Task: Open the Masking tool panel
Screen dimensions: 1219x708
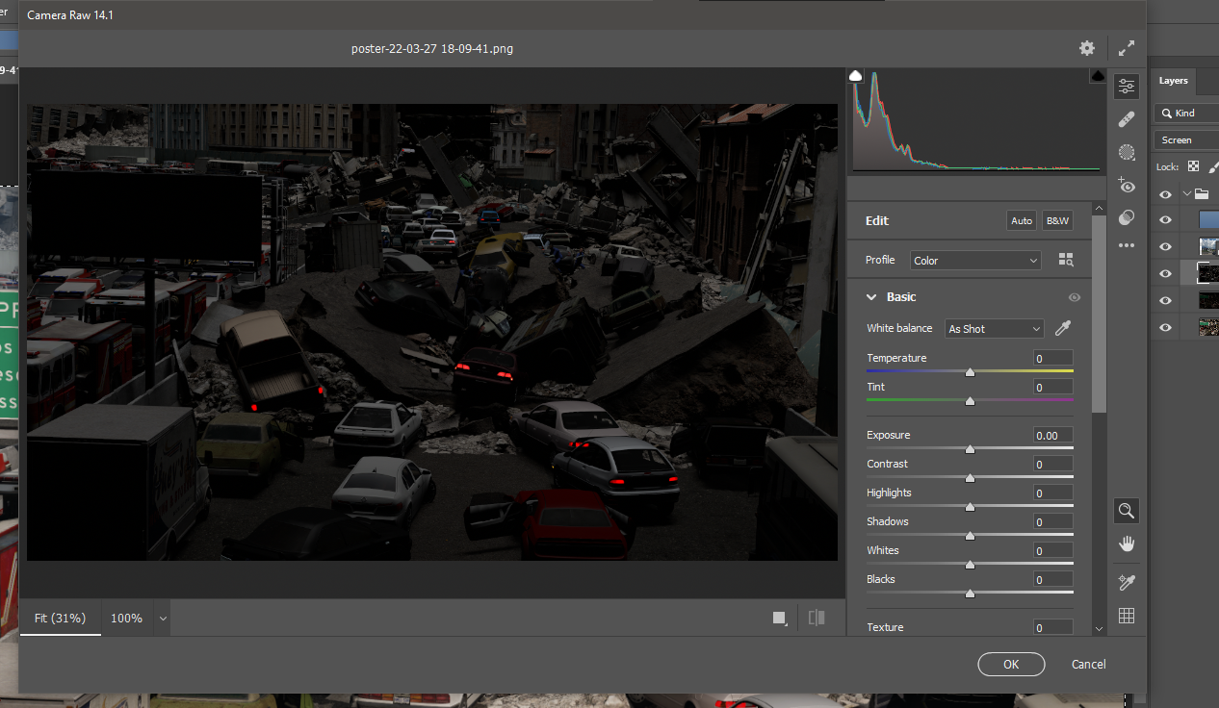Action: tap(1126, 152)
